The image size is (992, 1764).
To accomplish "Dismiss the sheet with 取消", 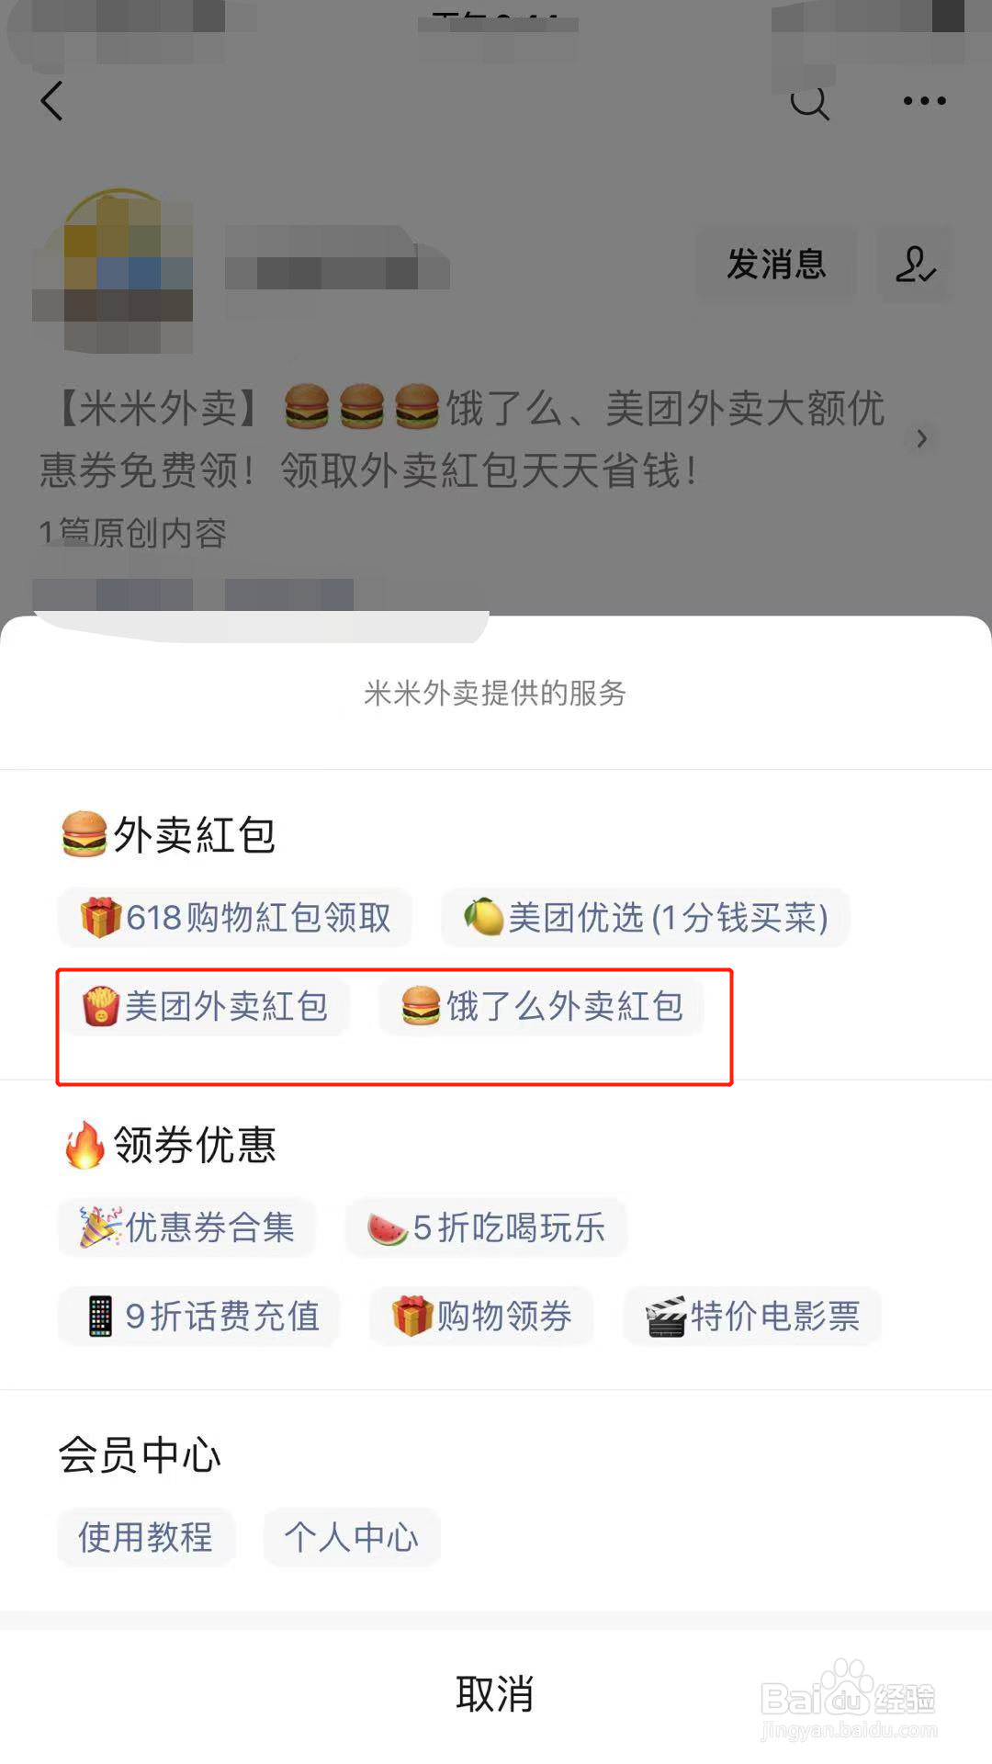I will (496, 1693).
